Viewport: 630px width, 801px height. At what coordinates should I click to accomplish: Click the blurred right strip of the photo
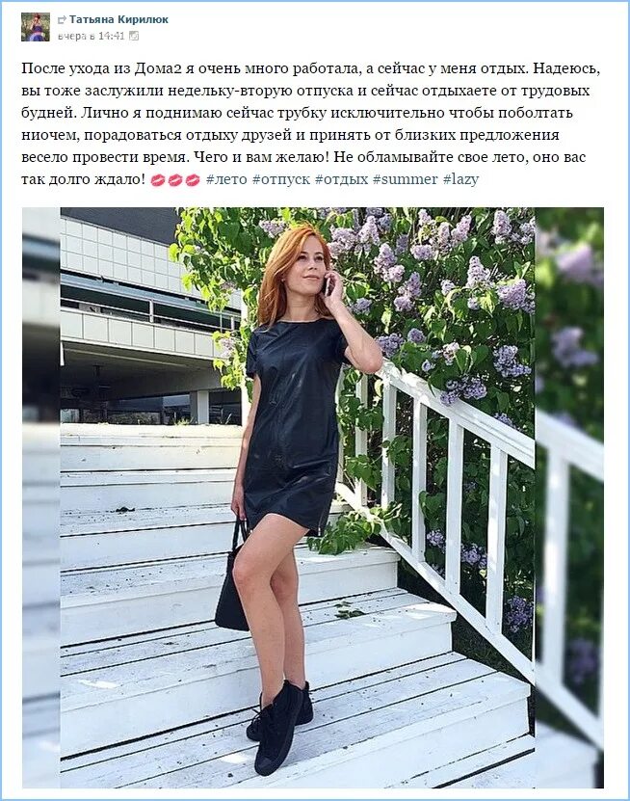pyautogui.click(x=569, y=497)
